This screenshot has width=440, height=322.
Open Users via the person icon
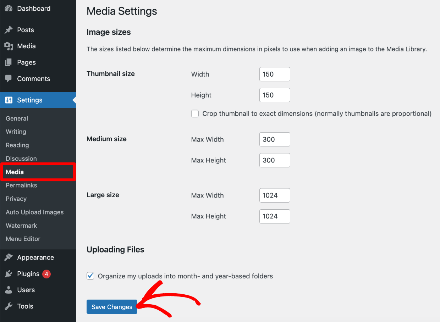click(x=9, y=290)
